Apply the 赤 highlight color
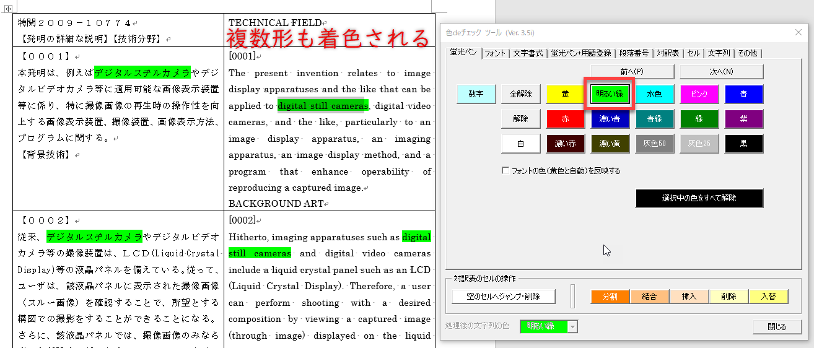Viewport: 814px width, 348px height. pyautogui.click(x=565, y=119)
